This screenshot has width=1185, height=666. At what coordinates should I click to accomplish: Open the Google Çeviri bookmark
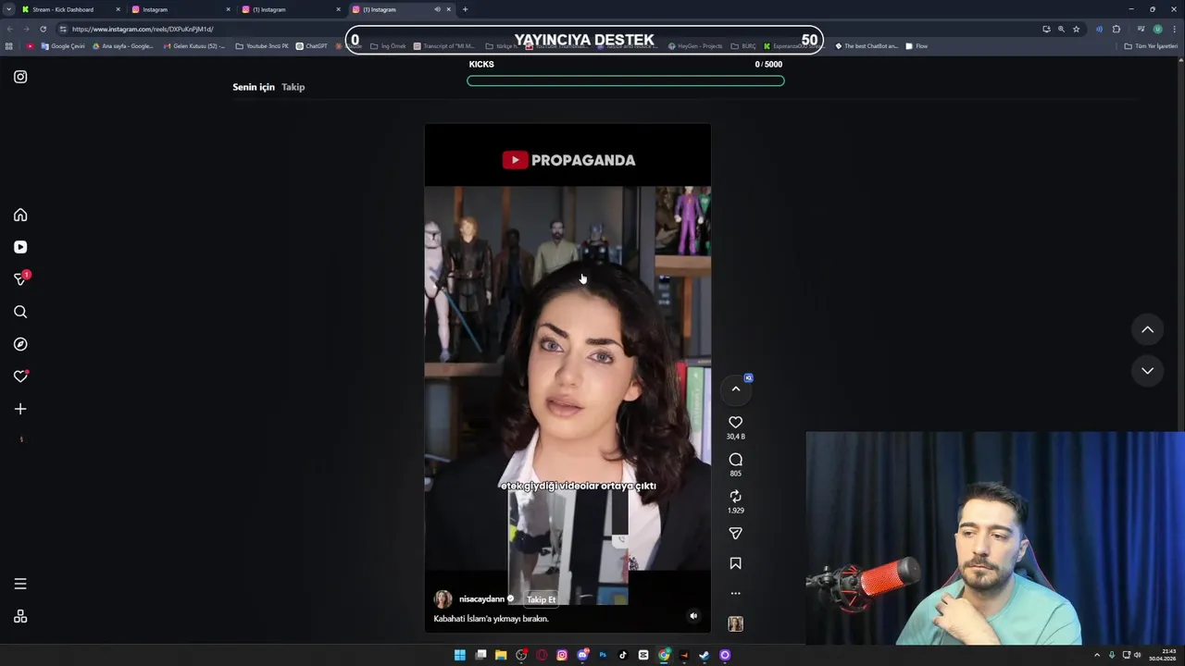tap(63, 46)
